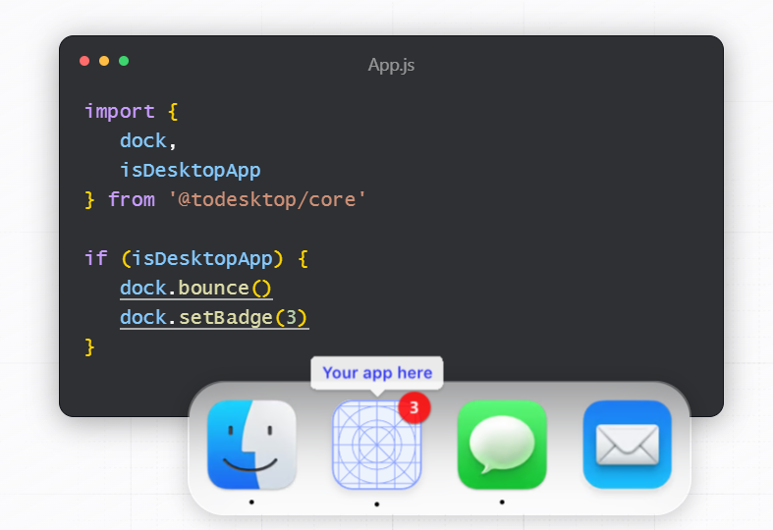
Task: Click the '@todesktop/core' import string
Action: (x=267, y=200)
